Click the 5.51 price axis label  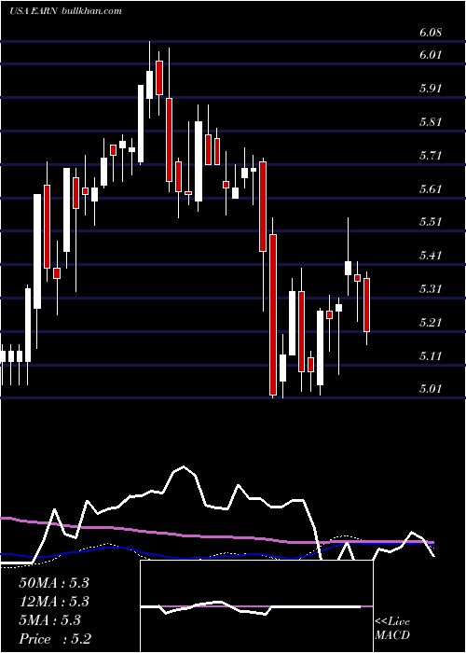431,222
